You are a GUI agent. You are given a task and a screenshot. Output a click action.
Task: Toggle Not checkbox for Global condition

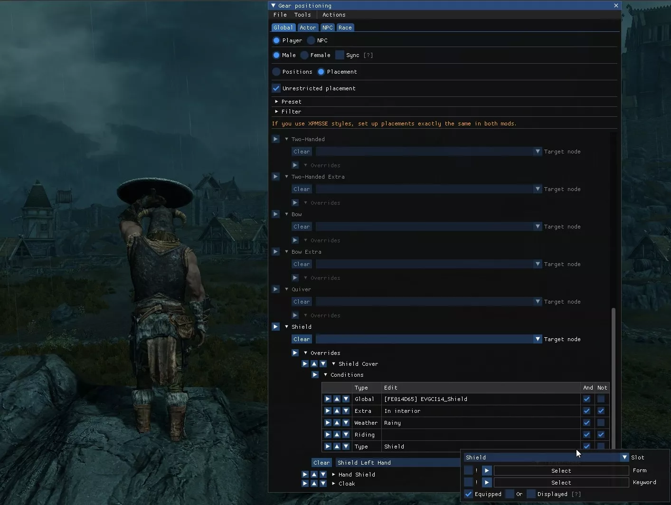coord(601,399)
